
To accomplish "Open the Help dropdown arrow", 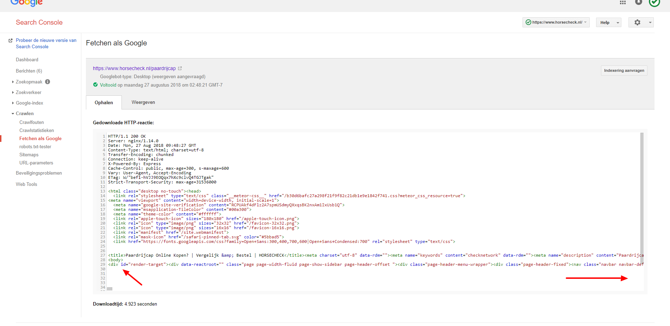I will (618, 23).
